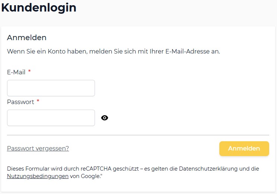277x194 pixels.
Task: Open the Nutzungsbedingungen link
Action: pos(38,176)
